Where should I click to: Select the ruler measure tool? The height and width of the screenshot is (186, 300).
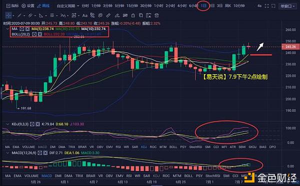click(x=108, y=16)
